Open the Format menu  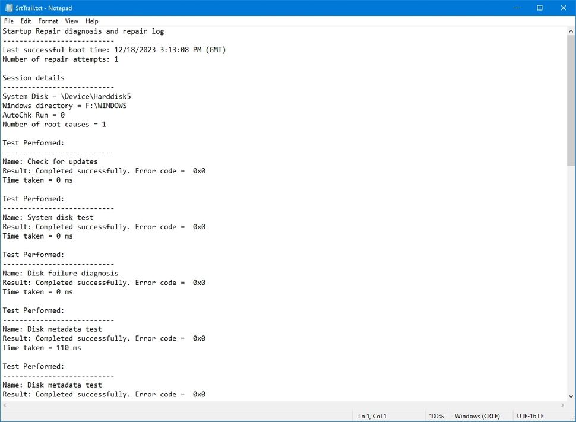48,21
